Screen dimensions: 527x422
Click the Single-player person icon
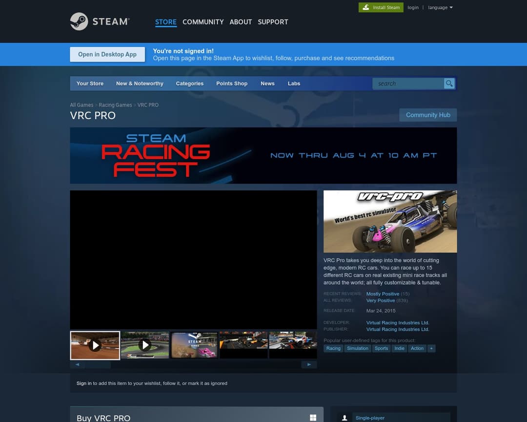(x=345, y=418)
